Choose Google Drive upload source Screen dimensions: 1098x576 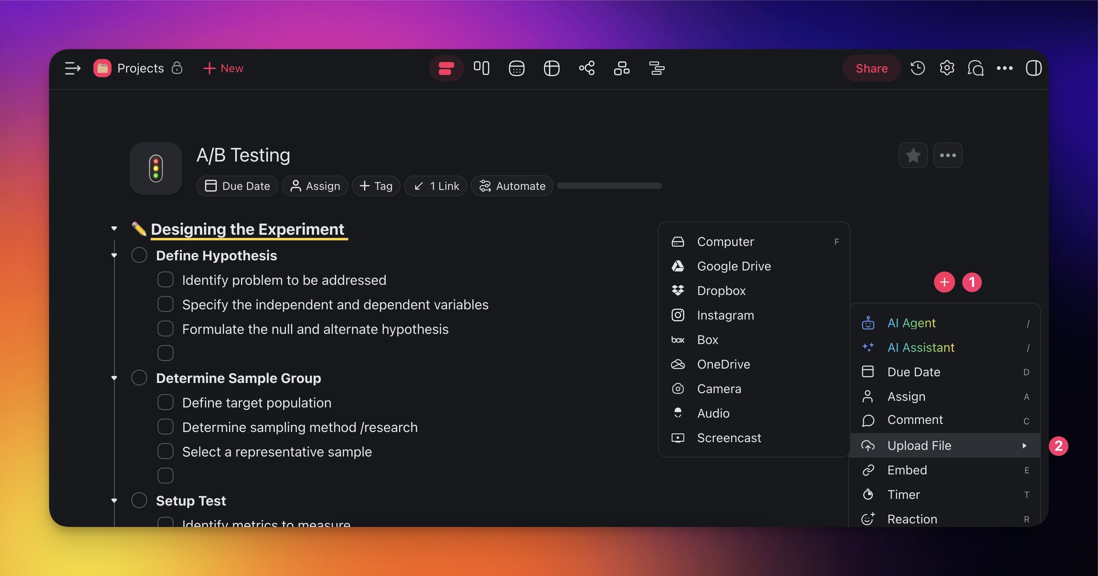point(733,266)
